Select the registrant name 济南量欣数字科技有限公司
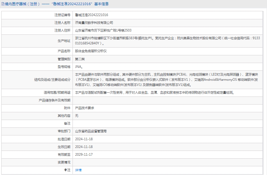The image size is (267, 175). click(x=94, y=23)
